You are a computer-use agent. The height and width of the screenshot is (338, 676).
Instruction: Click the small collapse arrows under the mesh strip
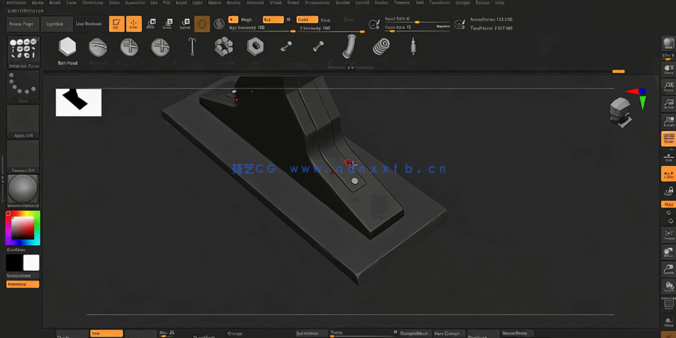pyautogui.click(x=351, y=68)
